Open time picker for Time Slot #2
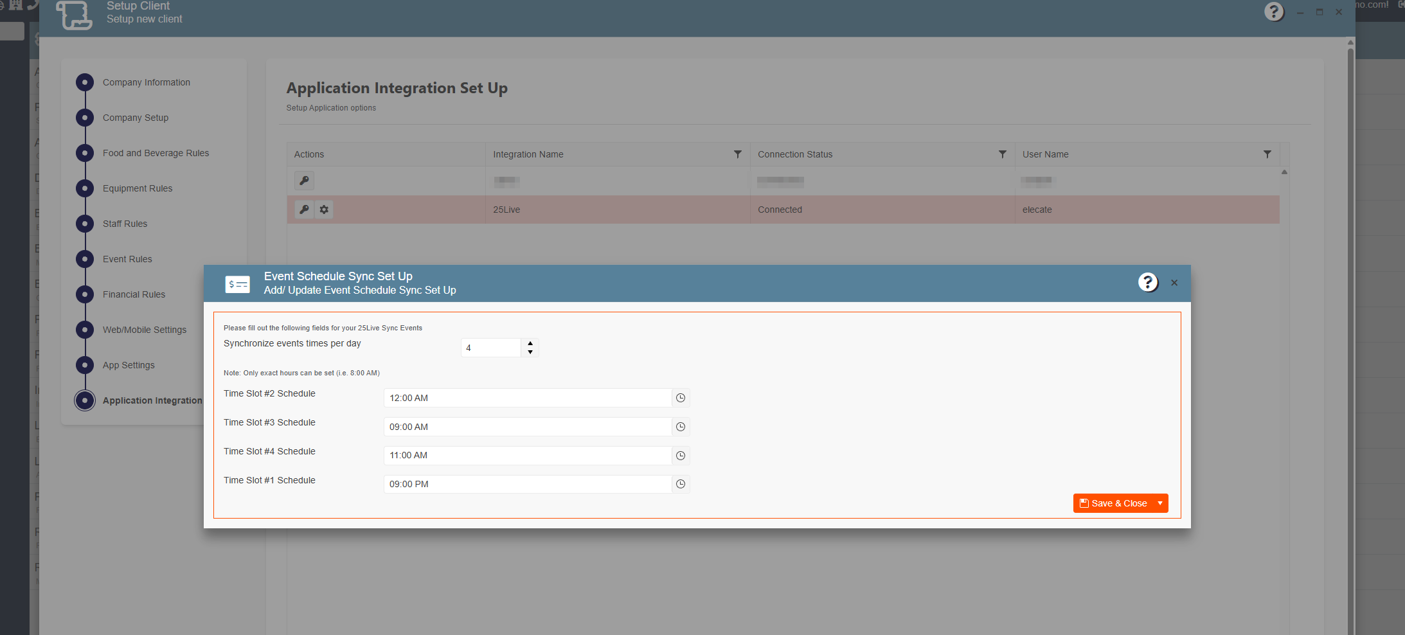Image resolution: width=1405 pixels, height=635 pixels. [681, 398]
